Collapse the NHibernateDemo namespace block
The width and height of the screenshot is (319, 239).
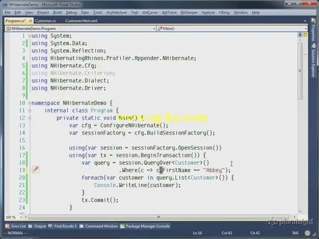(29, 103)
